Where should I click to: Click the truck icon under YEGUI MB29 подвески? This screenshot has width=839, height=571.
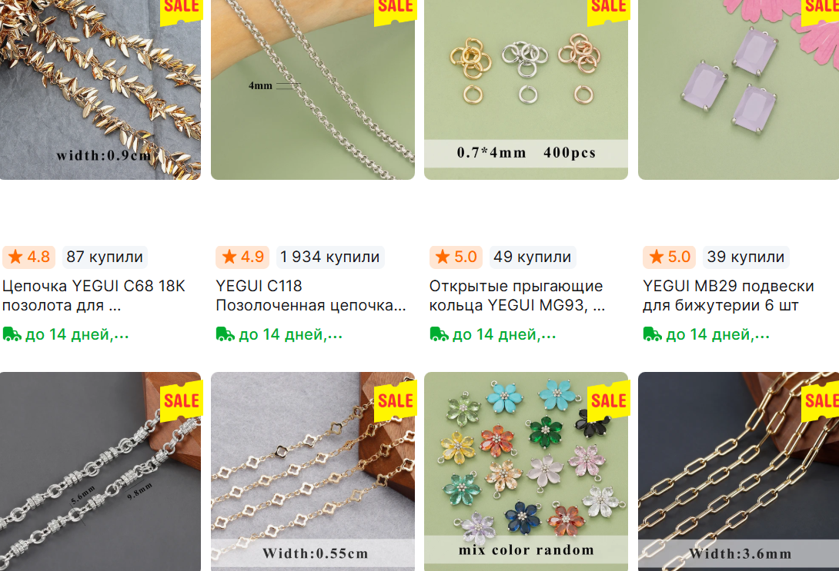pos(652,334)
